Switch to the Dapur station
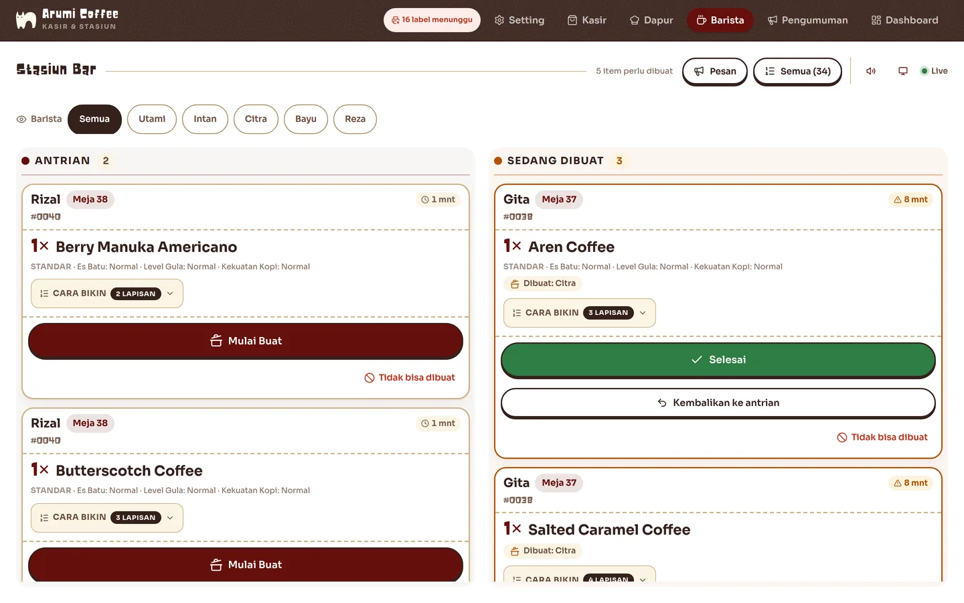This screenshot has height=603, width=964. click(x=651, y=20)
